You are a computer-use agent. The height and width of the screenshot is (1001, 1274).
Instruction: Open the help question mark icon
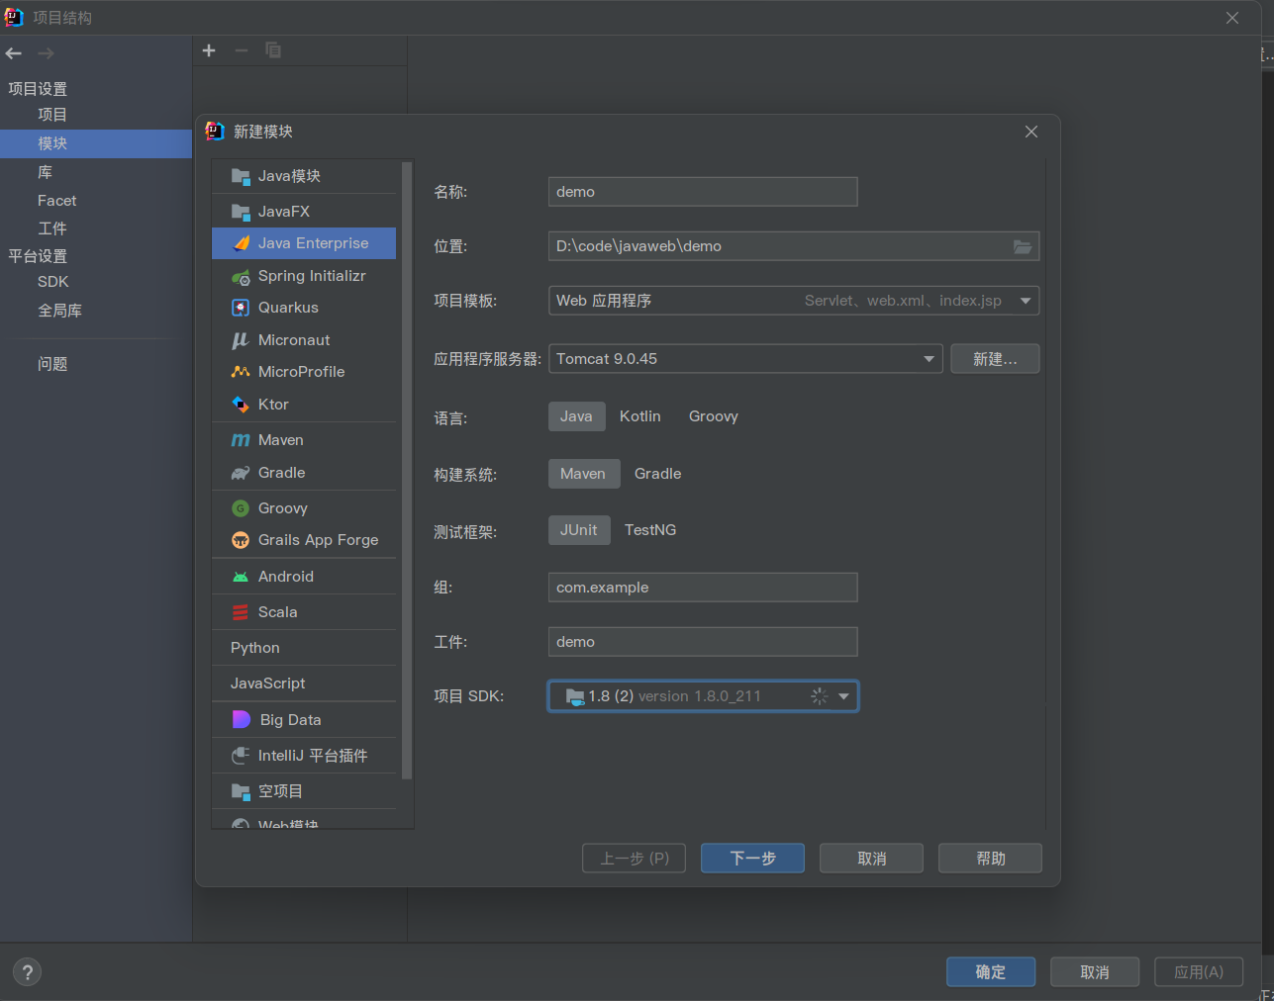pos(28,971)
